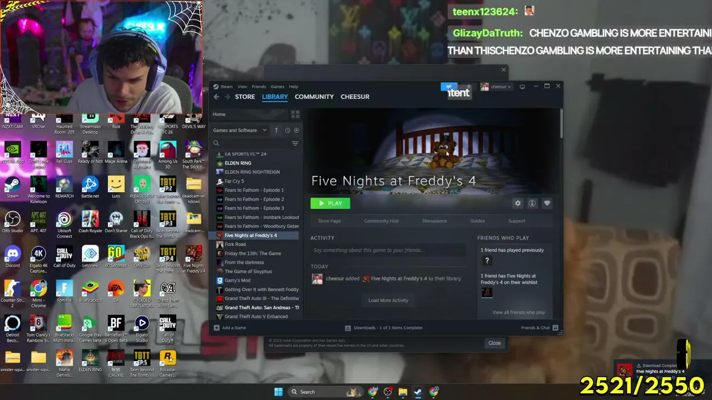Screen dimensions: 712x400
Task: Launch Five Nights at Freddy's 4 with Play
Action: click(330, 203)
